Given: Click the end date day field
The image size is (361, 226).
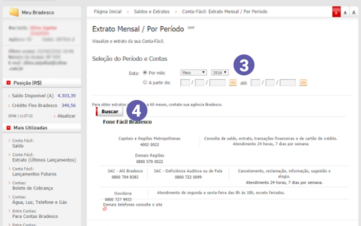Looking at the screenshot, I should point(255,83).
